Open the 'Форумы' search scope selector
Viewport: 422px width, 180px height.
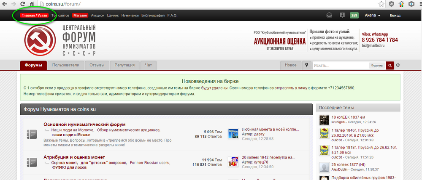pyautogui.click(x=376, y=66)
